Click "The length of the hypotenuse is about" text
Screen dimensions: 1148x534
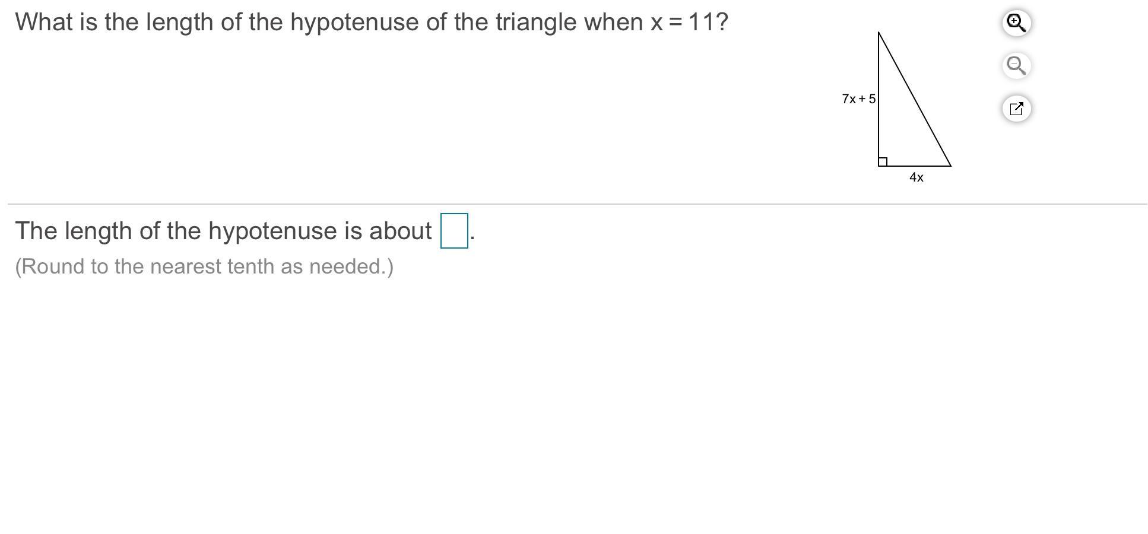pos(223,231)
